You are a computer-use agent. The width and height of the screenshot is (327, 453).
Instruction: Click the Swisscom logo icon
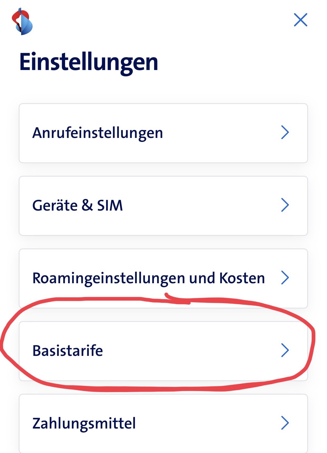(22, 22)
